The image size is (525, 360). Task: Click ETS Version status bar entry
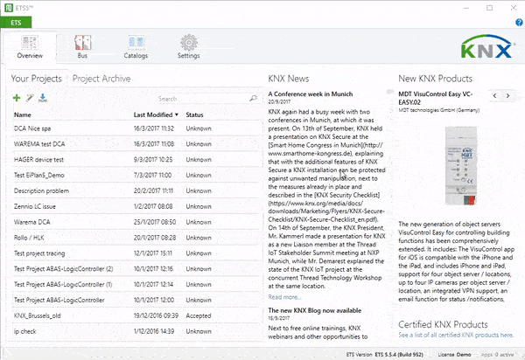(x=384, y=354)
